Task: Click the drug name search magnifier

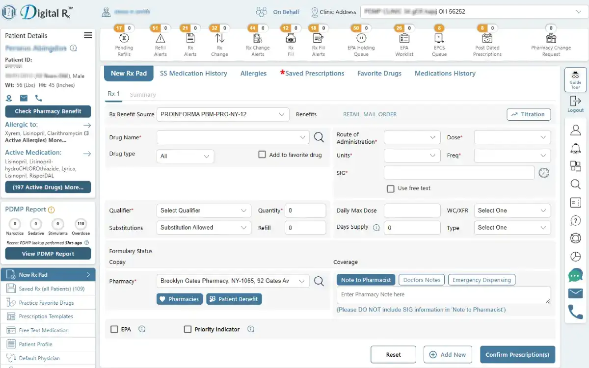Action: point(319,137)
